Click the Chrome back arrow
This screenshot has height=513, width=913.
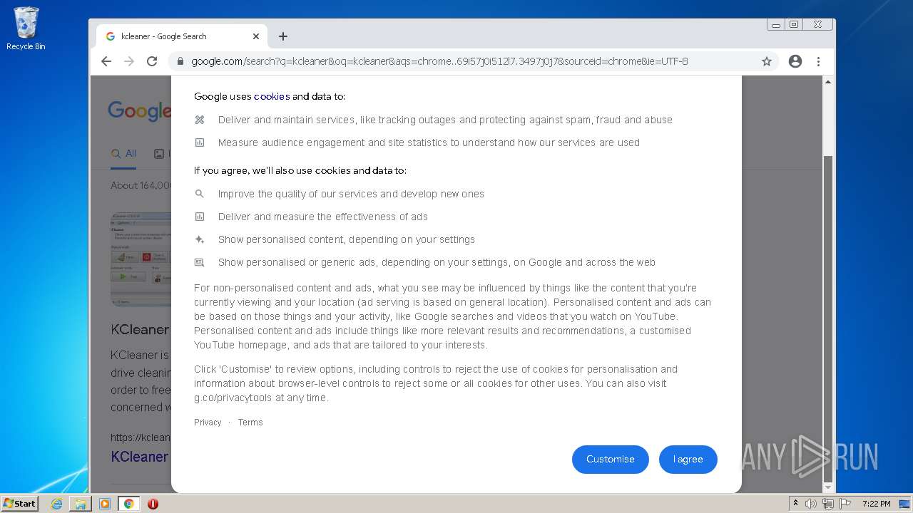[x=106, y=61]
